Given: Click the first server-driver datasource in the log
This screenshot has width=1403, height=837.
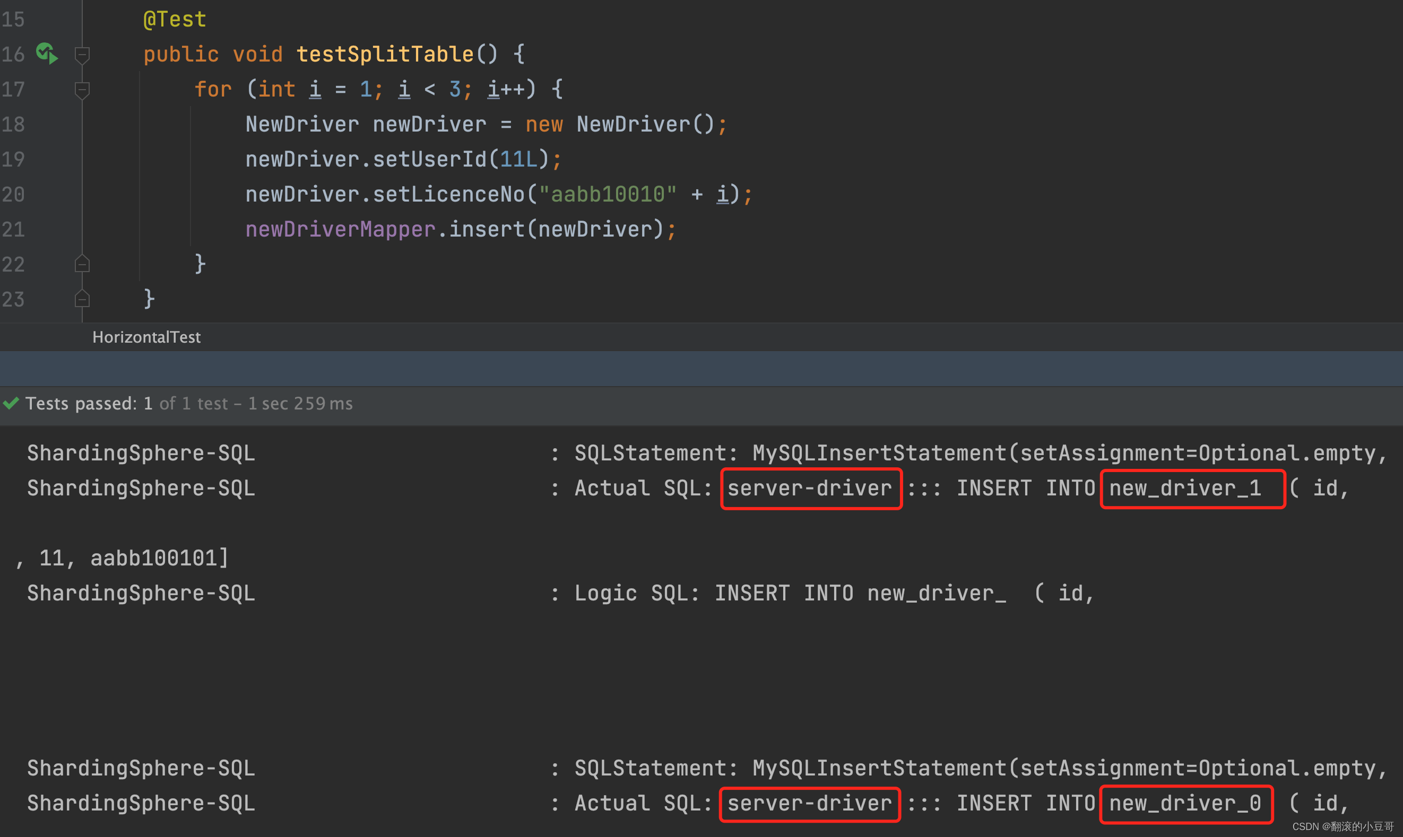Looking at the screenshot, I should tap(810, 489).
